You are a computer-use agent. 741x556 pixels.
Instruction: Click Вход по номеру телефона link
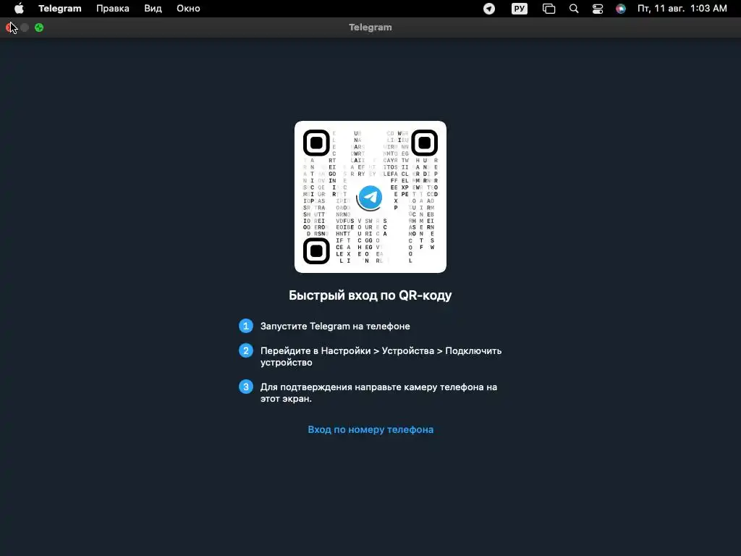[x=370, y=429]
